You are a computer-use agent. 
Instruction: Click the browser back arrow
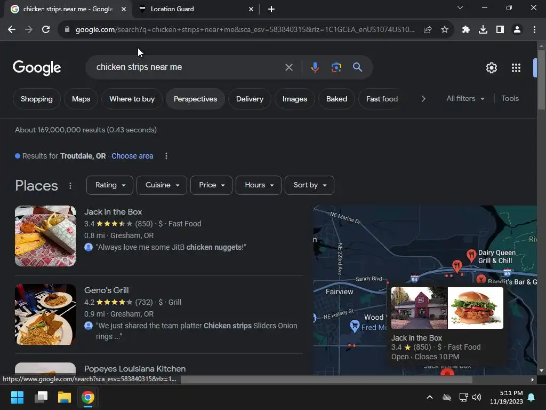[12, 30]
